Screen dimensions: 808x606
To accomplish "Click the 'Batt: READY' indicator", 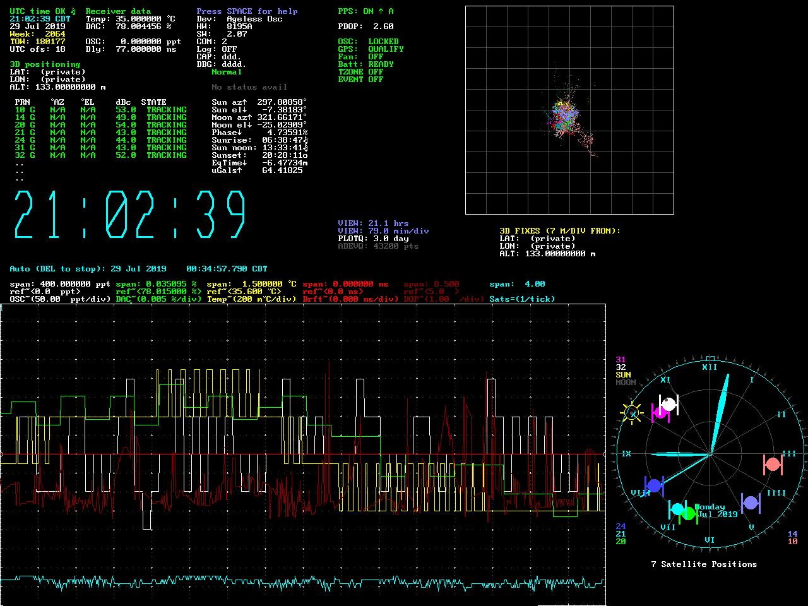I will click(365, 64).
